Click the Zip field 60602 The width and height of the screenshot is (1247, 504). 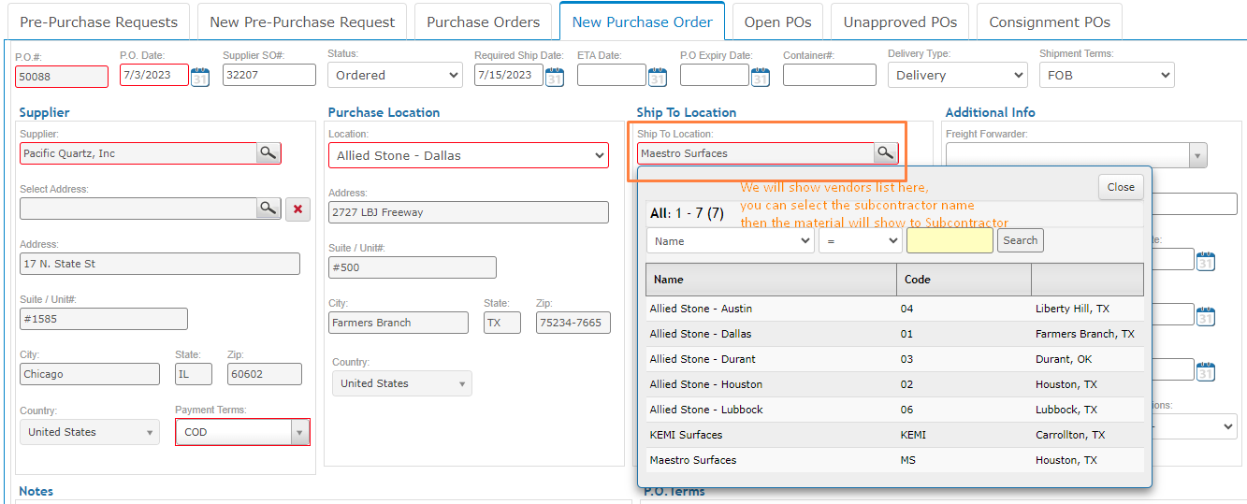click(x=265, y=374)
